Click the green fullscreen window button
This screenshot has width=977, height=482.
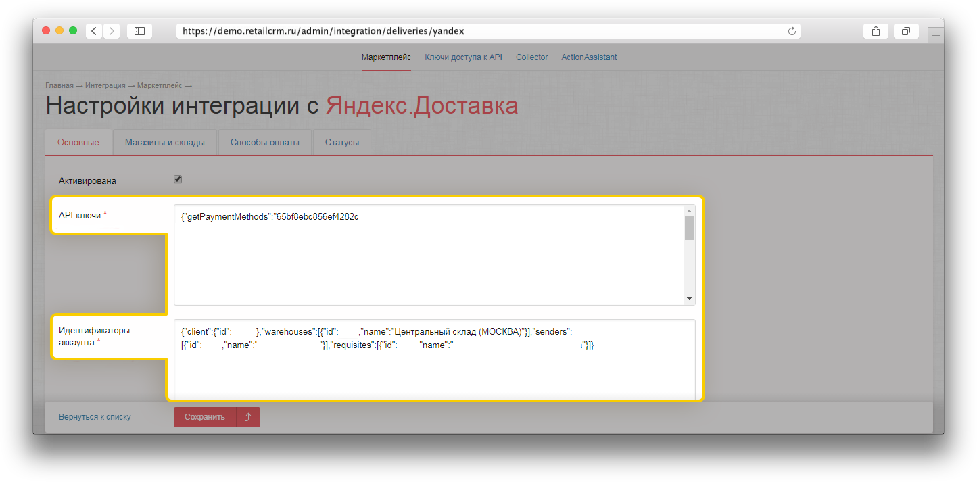coord(73,30)
